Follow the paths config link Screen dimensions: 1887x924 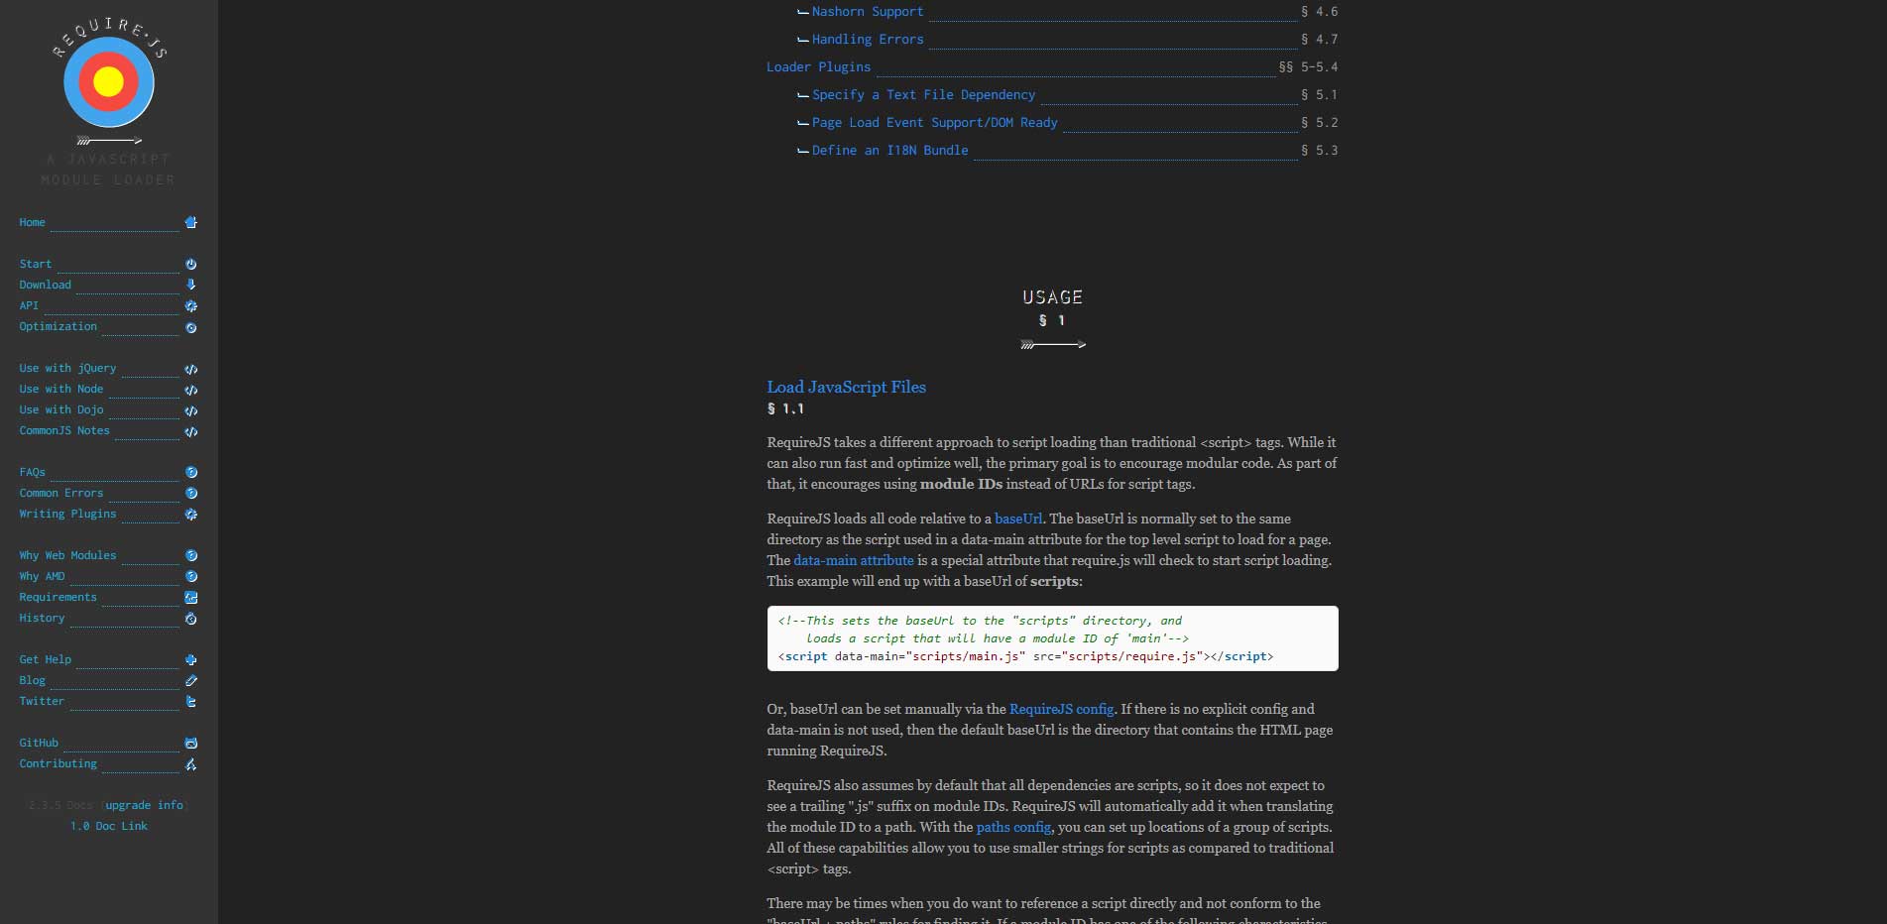point(1013,827)
